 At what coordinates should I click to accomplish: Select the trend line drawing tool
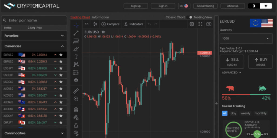[76, 33]
